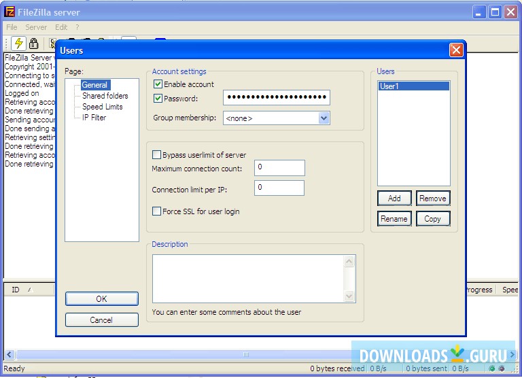The height and width of the screenshot is (378, 522).
Task: Click description scrollbar up arrow
Action: [349, 262]
